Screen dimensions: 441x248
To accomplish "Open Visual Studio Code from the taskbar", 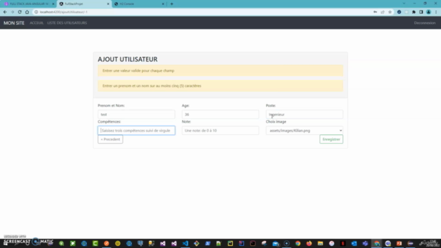I will [x=185, y=243].
